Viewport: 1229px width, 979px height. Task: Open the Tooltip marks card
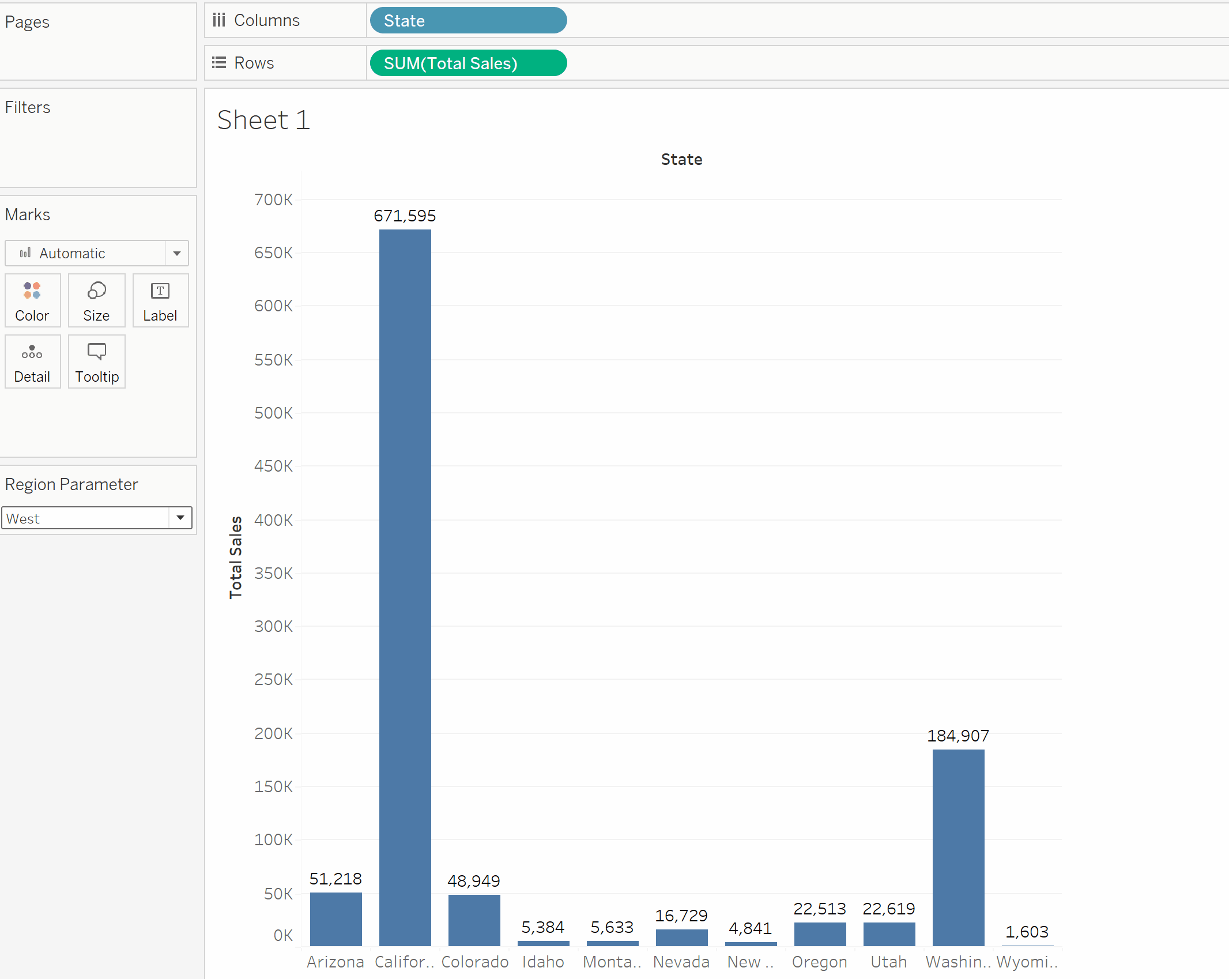point(96,362)
